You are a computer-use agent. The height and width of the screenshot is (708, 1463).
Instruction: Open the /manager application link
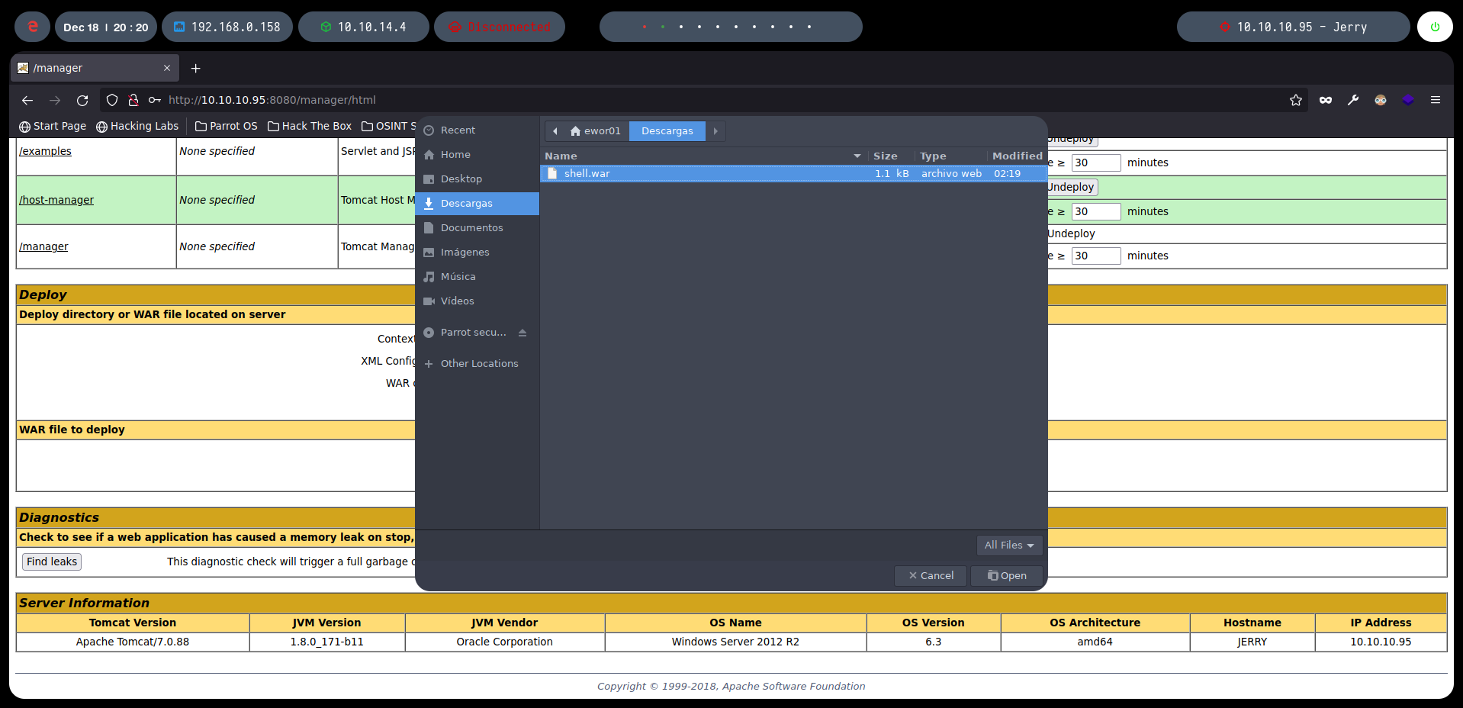click(43, 246)
